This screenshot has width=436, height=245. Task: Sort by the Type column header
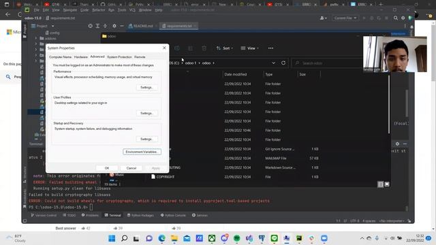coord(268,74)
